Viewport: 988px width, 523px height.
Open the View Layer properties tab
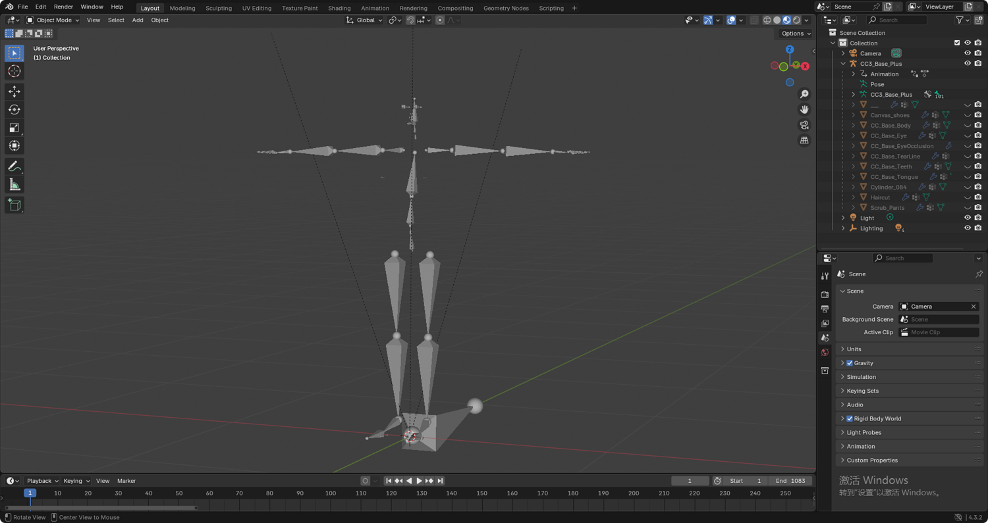tap(825, 323)
